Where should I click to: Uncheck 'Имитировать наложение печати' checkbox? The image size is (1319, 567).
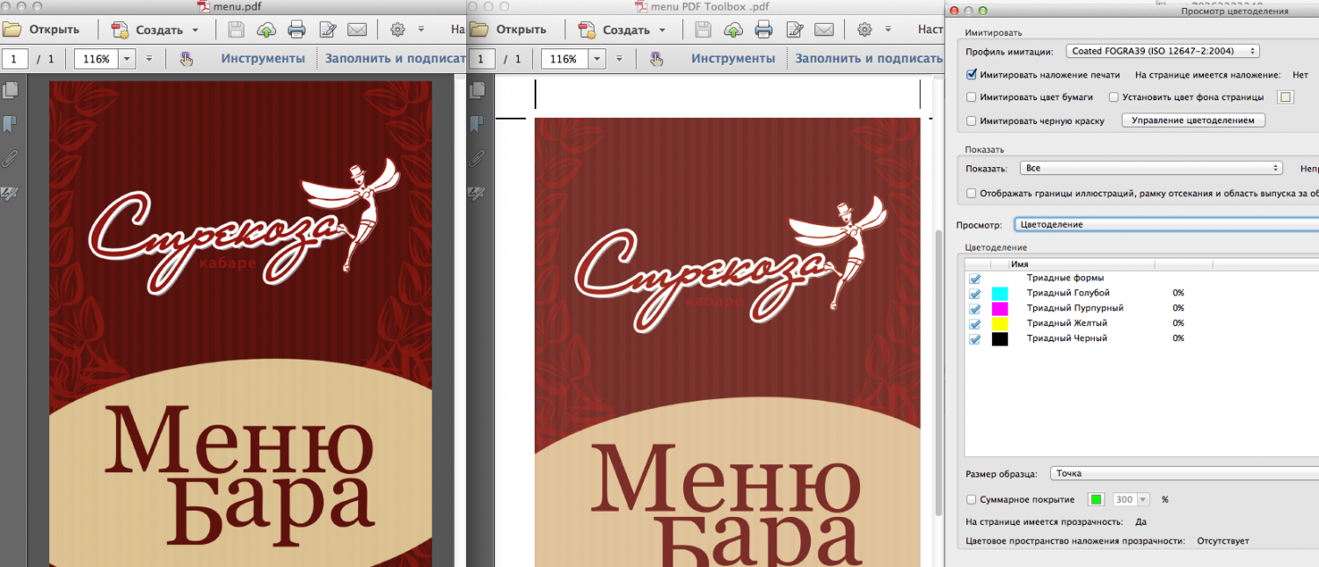[x=972, y=75]
